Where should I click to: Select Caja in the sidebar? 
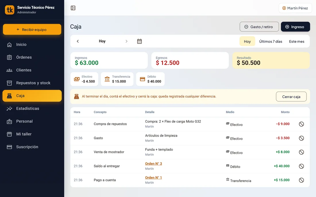pos(32,96)
